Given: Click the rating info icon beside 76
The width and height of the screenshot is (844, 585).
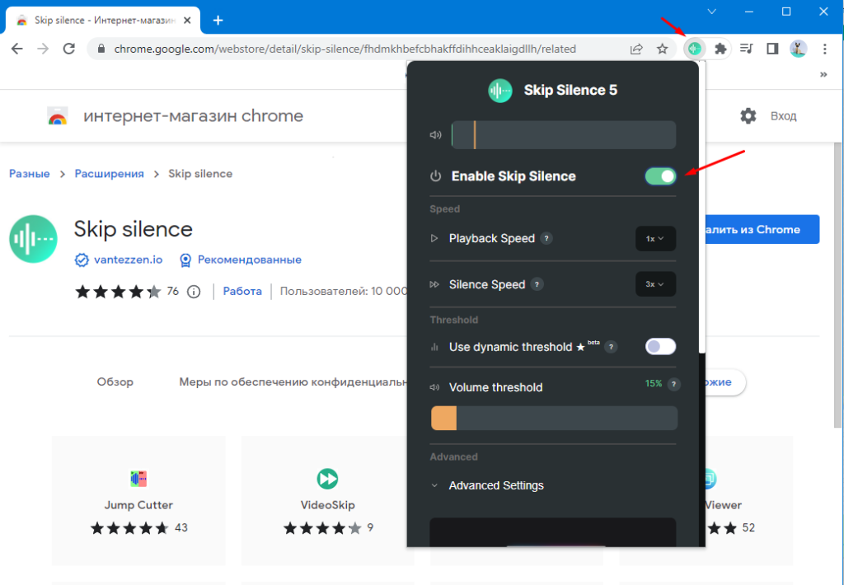Looking at the screenshot, I should click(194, 292).
